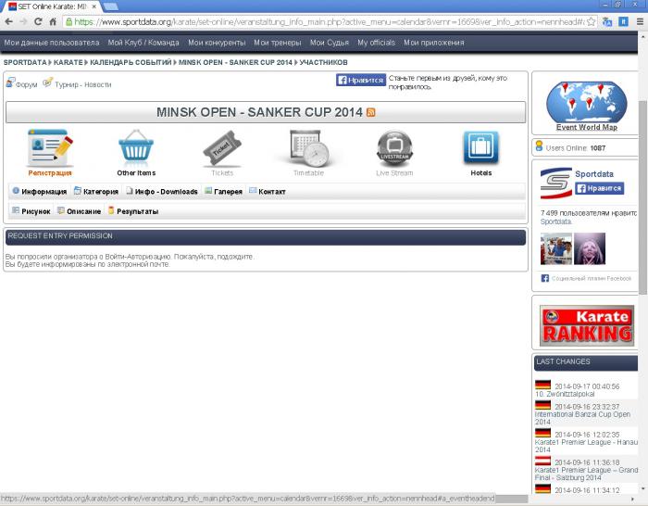This screenshot has width=648, height=506.
Task: Click MINSK OPEN - SANKER CUP 2014 breadcrumb
Action: (x=235, y=62)
